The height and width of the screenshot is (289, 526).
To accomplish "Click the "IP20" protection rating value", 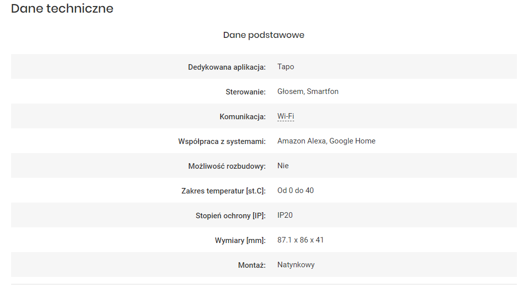I will point(285,215).
